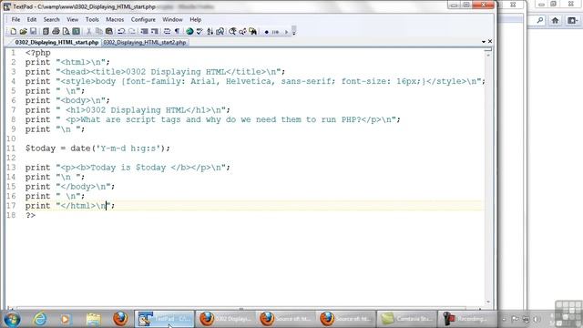
Task: View file in web browser globe icon
Action: (189, 32)
